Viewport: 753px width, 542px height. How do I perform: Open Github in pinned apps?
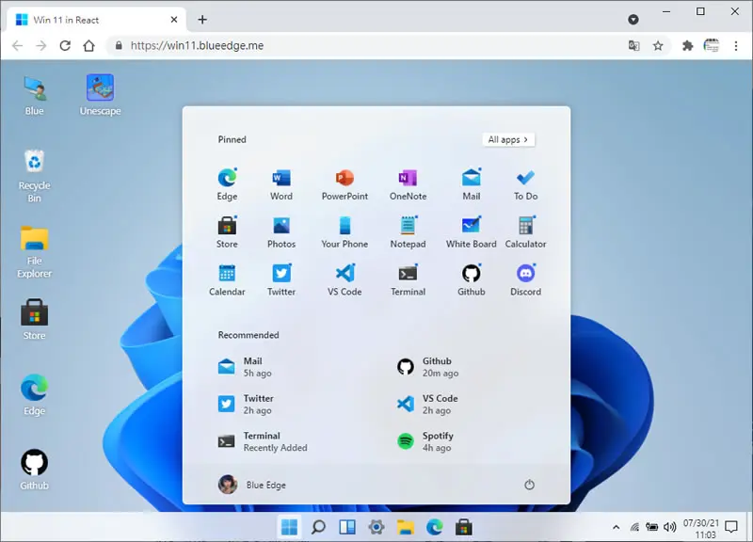tap(472, 279)
